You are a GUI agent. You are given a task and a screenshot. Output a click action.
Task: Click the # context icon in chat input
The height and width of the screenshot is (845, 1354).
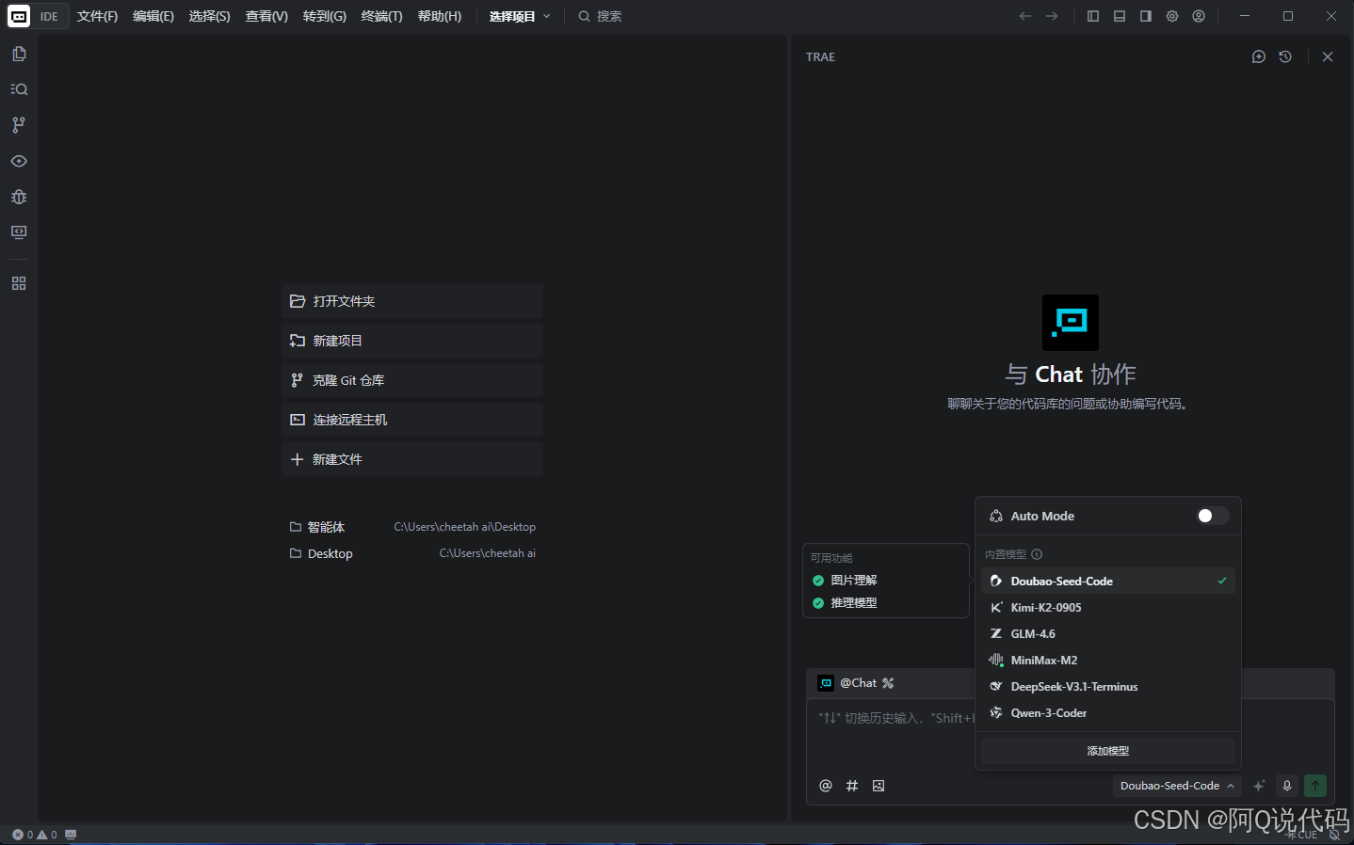(x=852, y=786)
